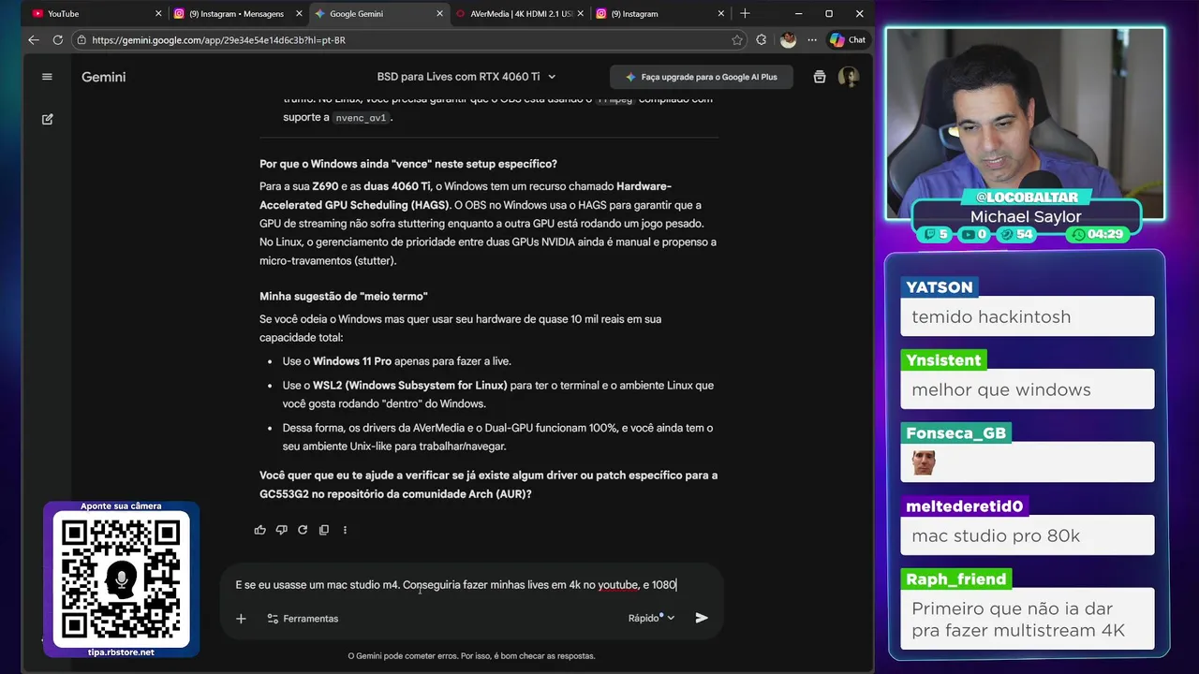The height and width of the screenshot is (674, 1199).
Task: Open the Copilot Chat sidebar button
Action: pos(848,40)
